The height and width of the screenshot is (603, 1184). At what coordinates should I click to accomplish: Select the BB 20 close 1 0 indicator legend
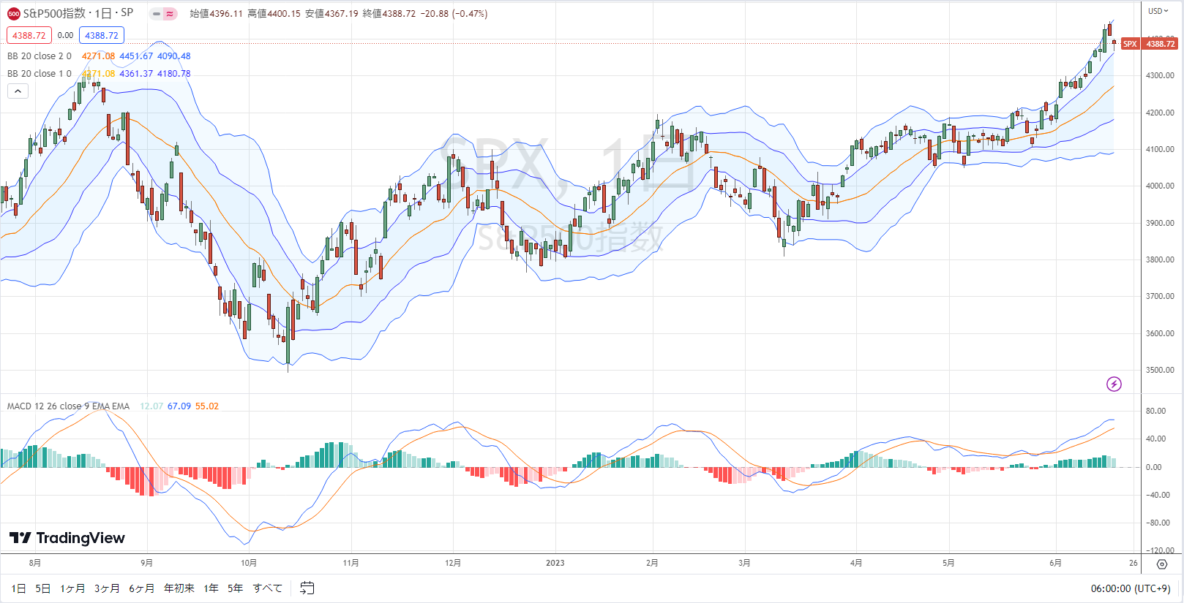[40, 73]
